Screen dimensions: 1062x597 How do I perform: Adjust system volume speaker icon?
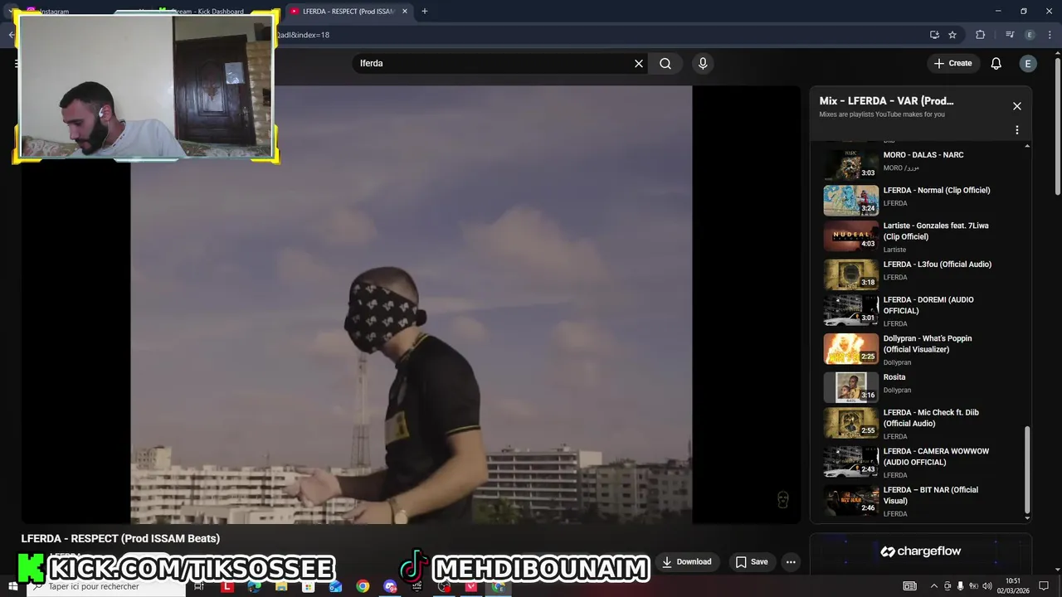(987, 586)
